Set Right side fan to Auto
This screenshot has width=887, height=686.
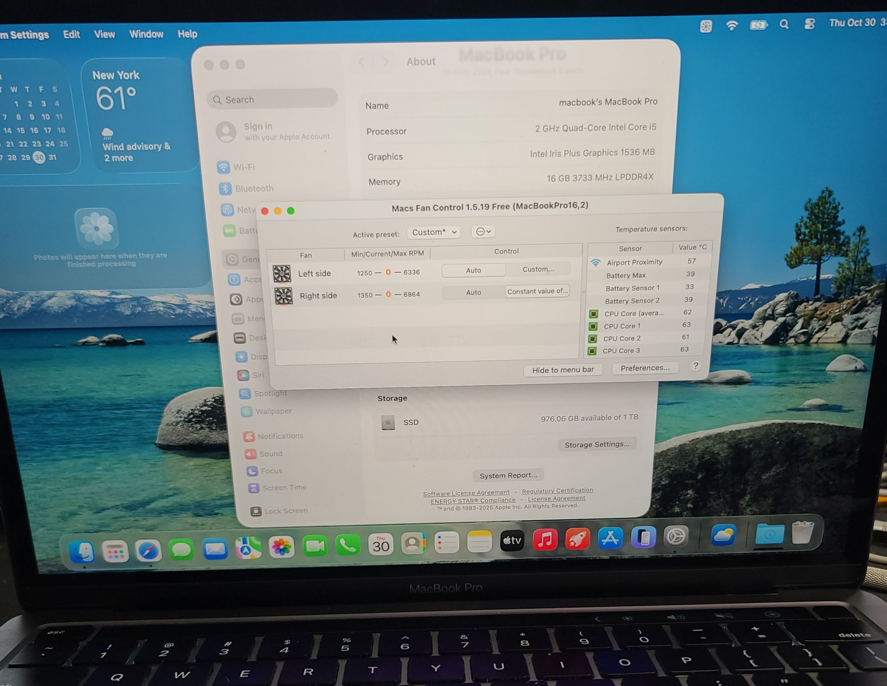tap(474, 292)
